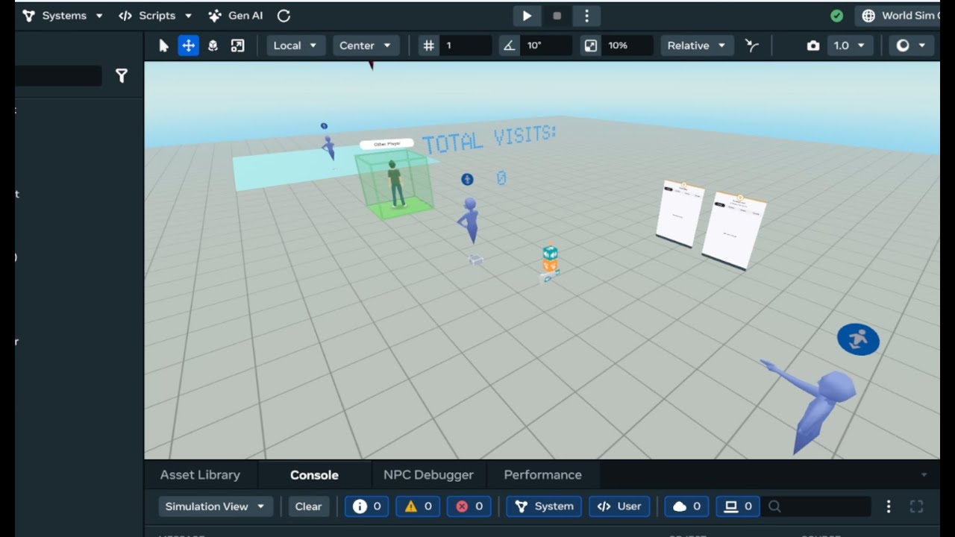The height and width of the screenshot is (537, 955).
Task: Select the blue mannequin beside the box
Action: 469,220
